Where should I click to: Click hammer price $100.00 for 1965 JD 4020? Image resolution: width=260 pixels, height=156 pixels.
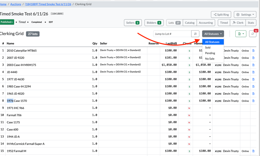[205, 94]
